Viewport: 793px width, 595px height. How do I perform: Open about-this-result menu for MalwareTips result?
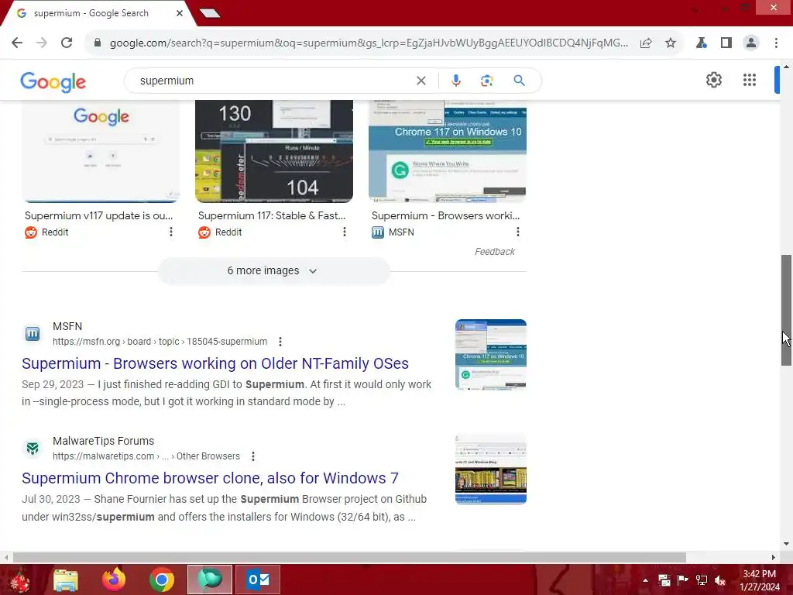[x=253, y=456]
